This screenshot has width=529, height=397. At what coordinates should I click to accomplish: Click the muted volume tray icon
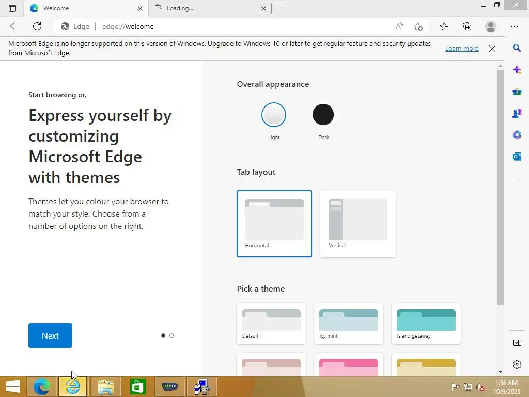point(480,387)
